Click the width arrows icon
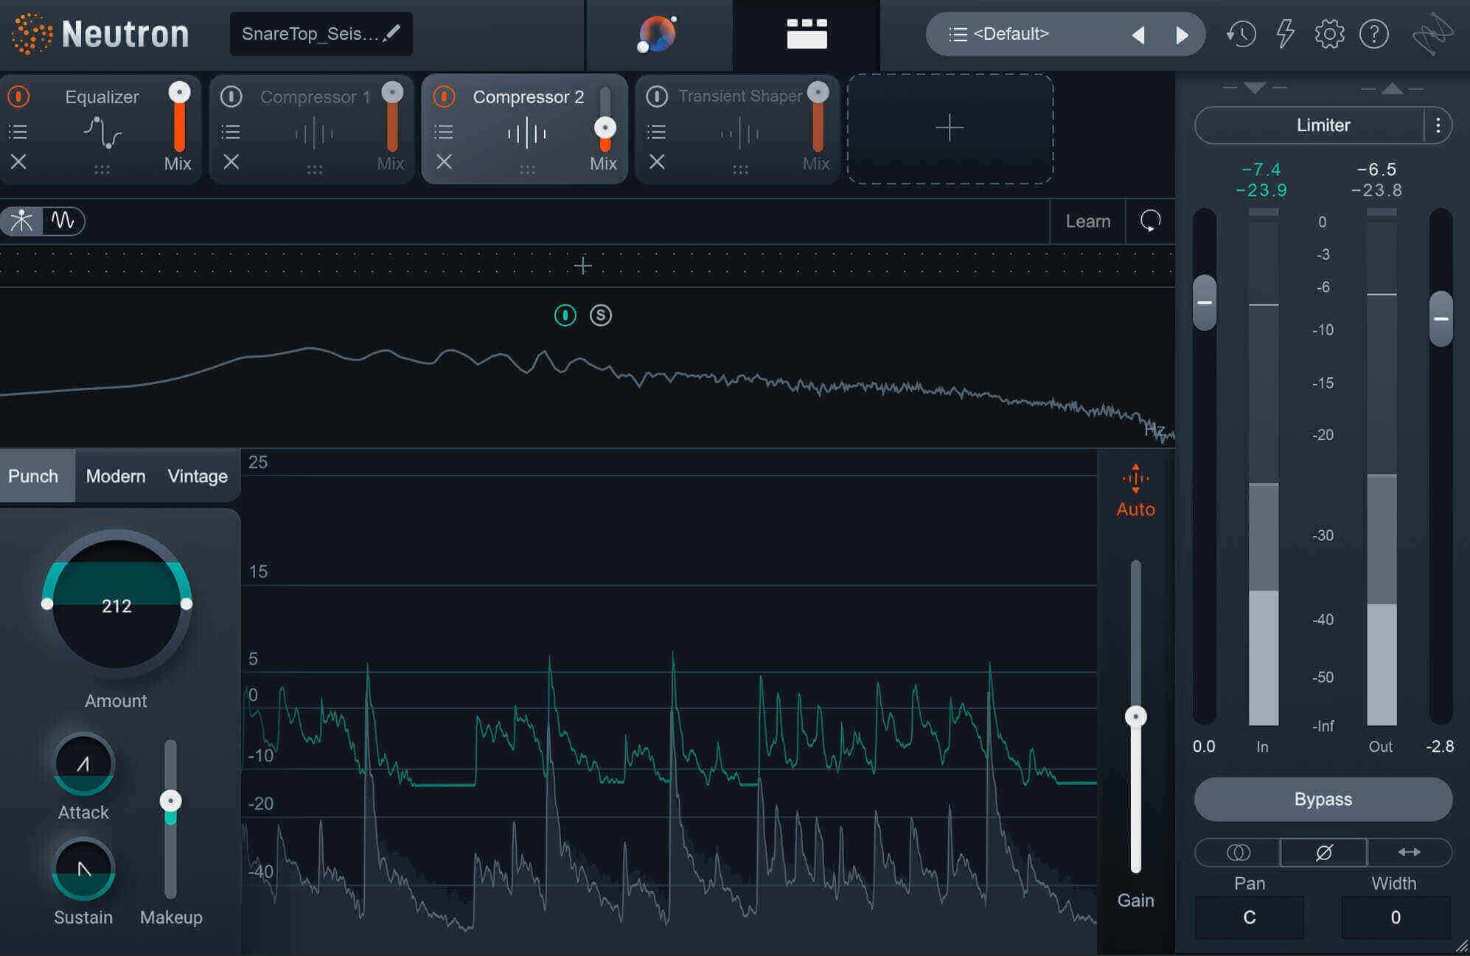The width and height of the screenshot is (1470, 956). tap(1410, 852)
